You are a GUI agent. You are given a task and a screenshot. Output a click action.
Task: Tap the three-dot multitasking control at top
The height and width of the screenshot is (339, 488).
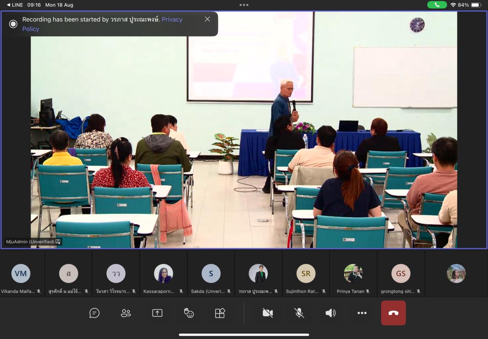(244, 5)
